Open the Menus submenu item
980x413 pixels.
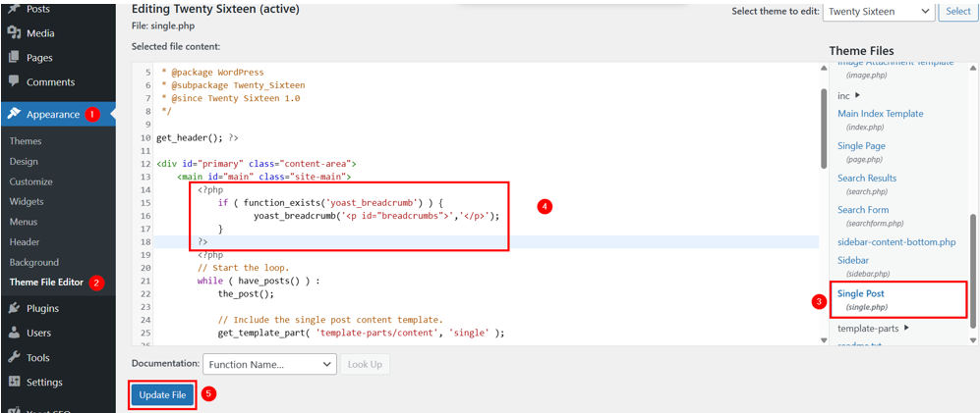pyautogui.click(x=24, y=222)
